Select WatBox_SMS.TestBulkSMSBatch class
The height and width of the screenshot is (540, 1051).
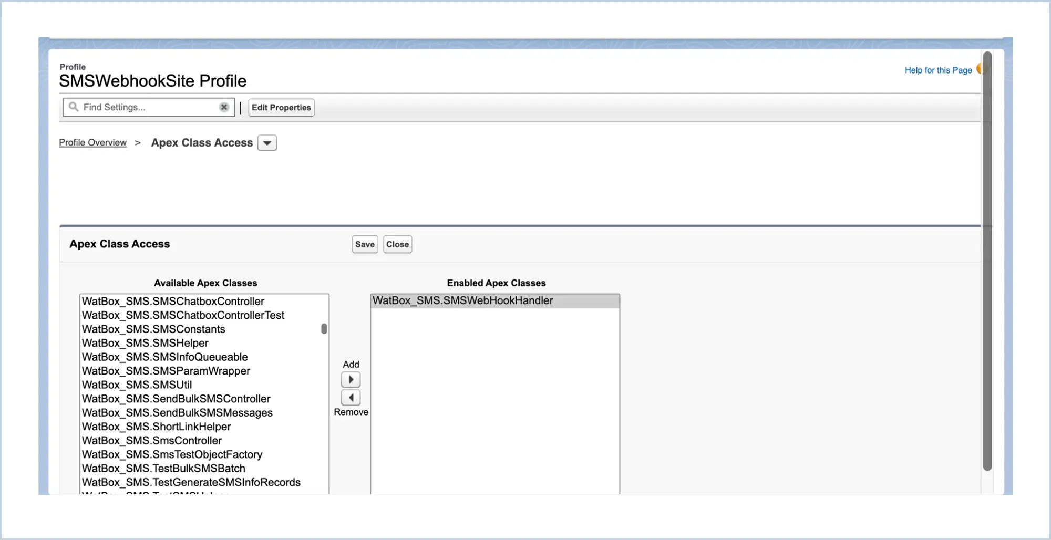coord(163,469)
